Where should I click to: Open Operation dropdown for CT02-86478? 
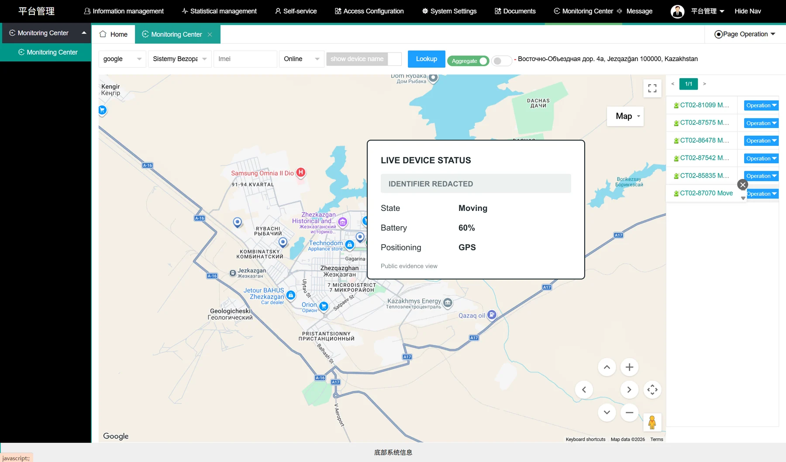point(761,141)
